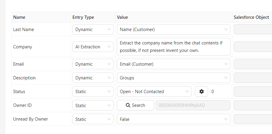Viewport: 272px width, 134px height.
Task: Click the Salesforce Object field for Email
Action: tap(253, 64)
